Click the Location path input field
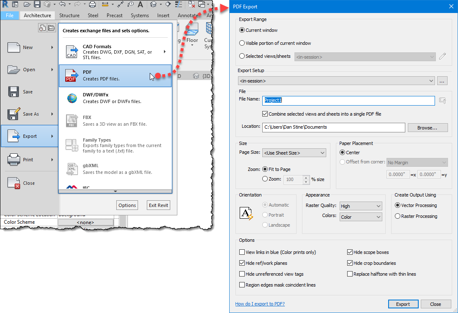This screenshot has width=458, height=313. [x=334, y=127]
